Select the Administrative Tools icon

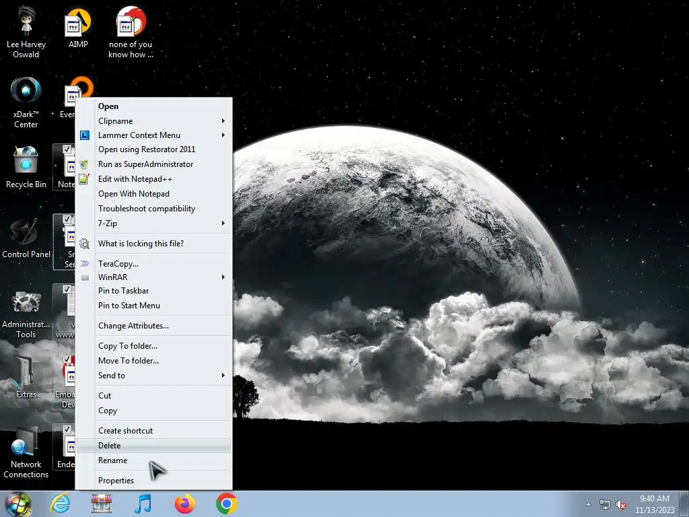(26, 314)
